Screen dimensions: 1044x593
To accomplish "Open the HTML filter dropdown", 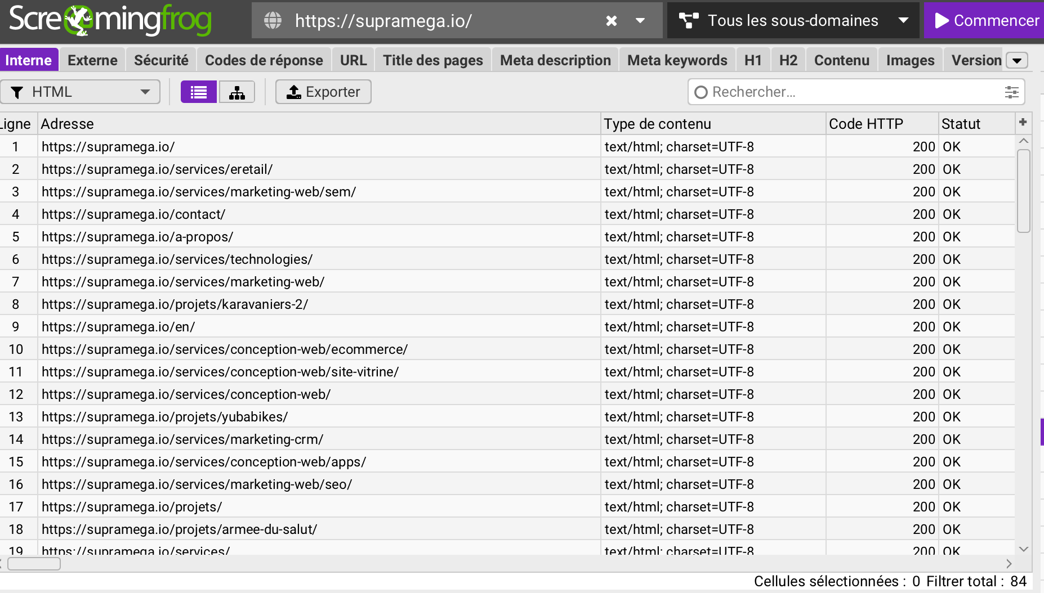I will 81,92.
